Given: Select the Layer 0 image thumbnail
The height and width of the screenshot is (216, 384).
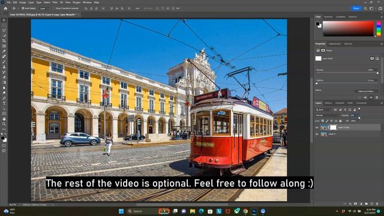Looking at the screenshot, I should point(324,134).
